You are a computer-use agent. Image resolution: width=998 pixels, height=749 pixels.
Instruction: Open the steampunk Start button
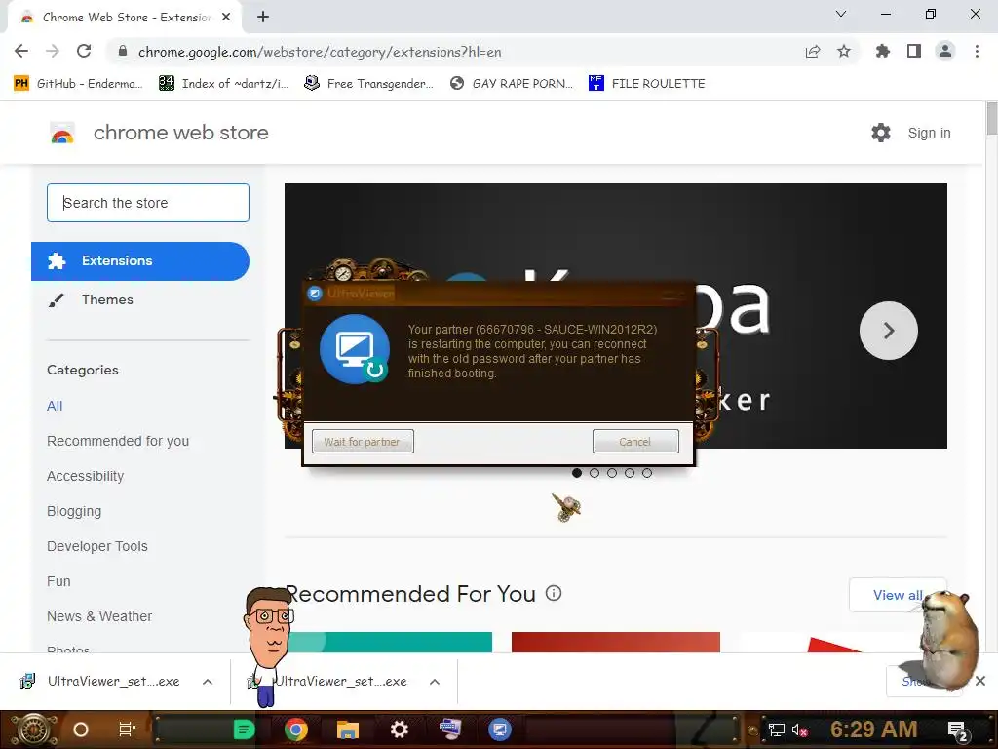point(33,729)
